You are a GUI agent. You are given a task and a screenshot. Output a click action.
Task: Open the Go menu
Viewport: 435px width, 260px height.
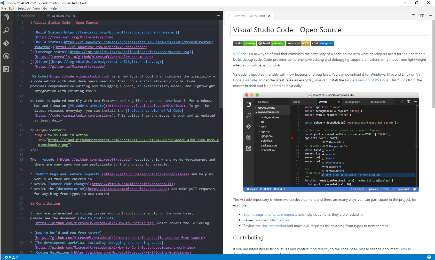point(45,8)
